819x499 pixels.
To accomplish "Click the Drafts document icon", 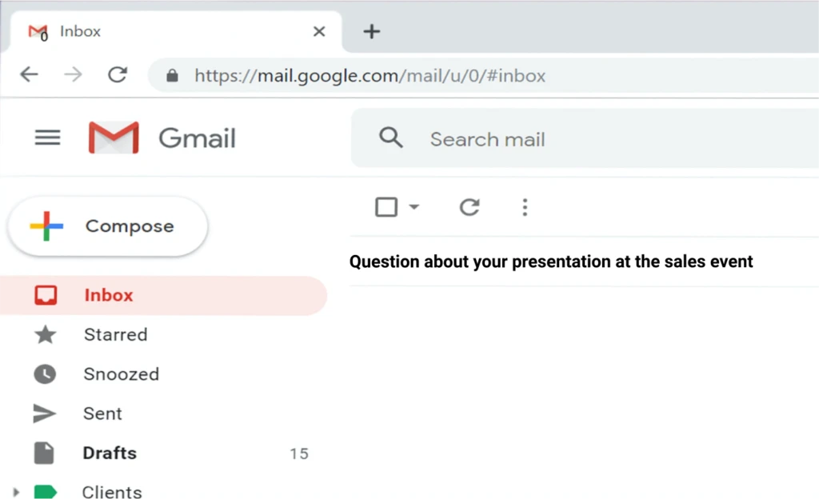I will pos(45,452).
